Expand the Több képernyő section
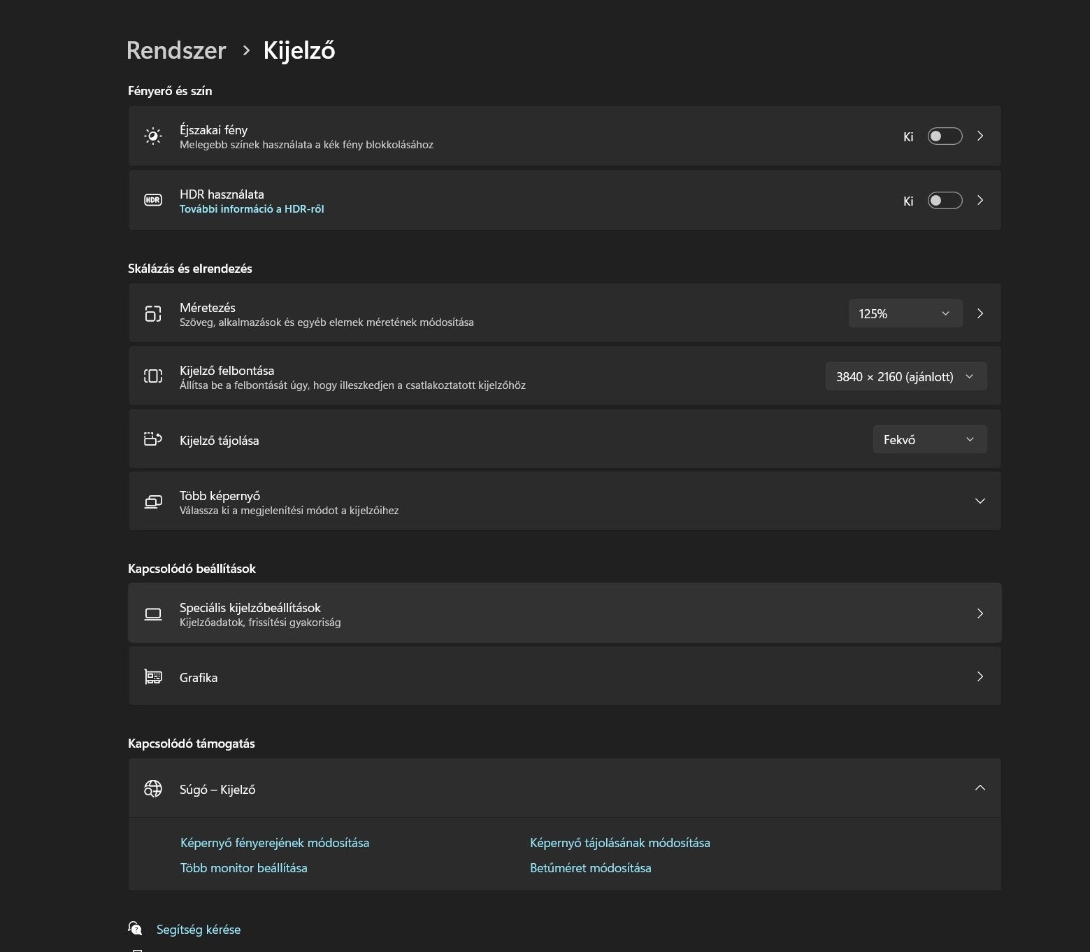The width and height of the screenshot is (1090, 952). pyautogui.click(x=980, y=501)
